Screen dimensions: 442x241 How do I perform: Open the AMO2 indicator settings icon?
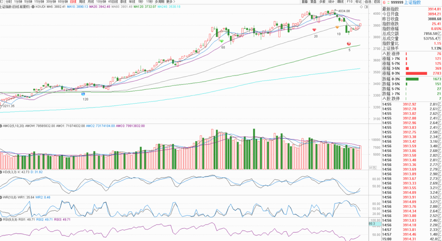pyautogui.click(x=1, y=126)
